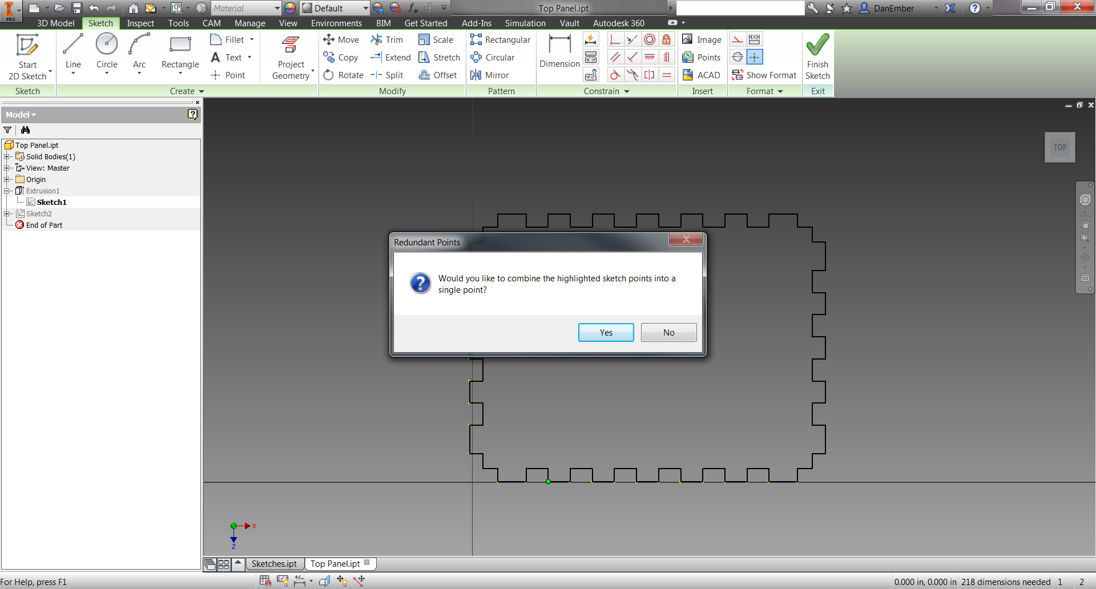Select the Trim tool
Image resolution: width=1096 pixels, height=589 pixels.
tap(387, 39)
